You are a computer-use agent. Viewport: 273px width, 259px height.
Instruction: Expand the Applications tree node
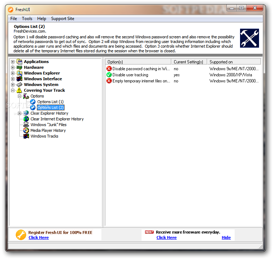point(13,62)
